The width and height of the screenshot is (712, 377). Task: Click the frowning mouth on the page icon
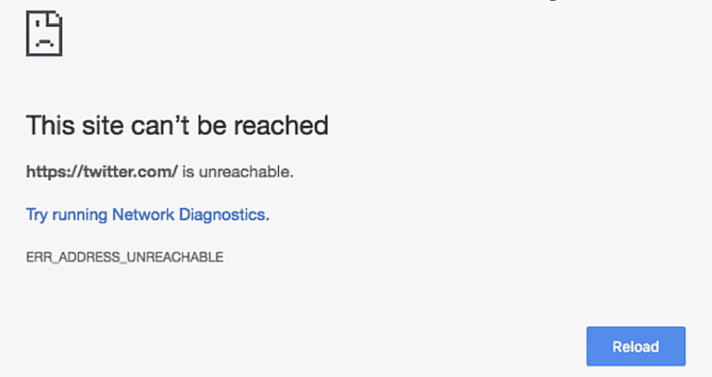coord(44,42)
